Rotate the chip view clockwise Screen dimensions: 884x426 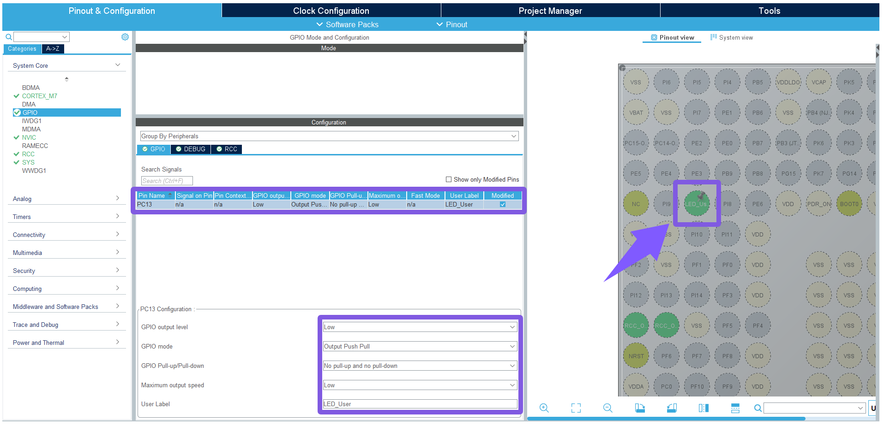coord(640,408)
